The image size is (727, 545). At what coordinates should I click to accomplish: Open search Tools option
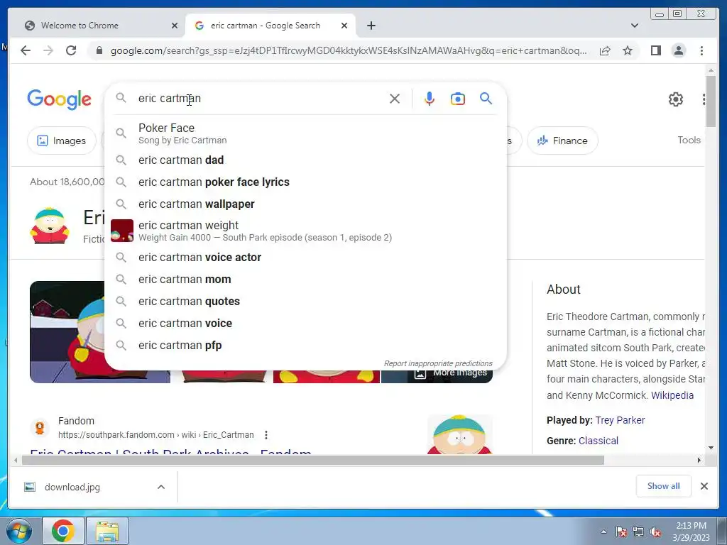click(x=689, y=140)
